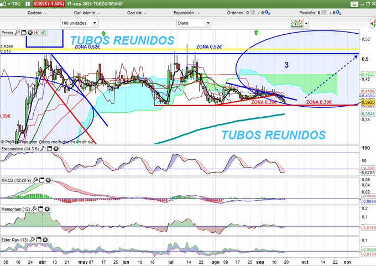The width and height of the screenshot is (376, 266).
Task: Maximize the Elder Ray panel
Action: coord(39,239)
